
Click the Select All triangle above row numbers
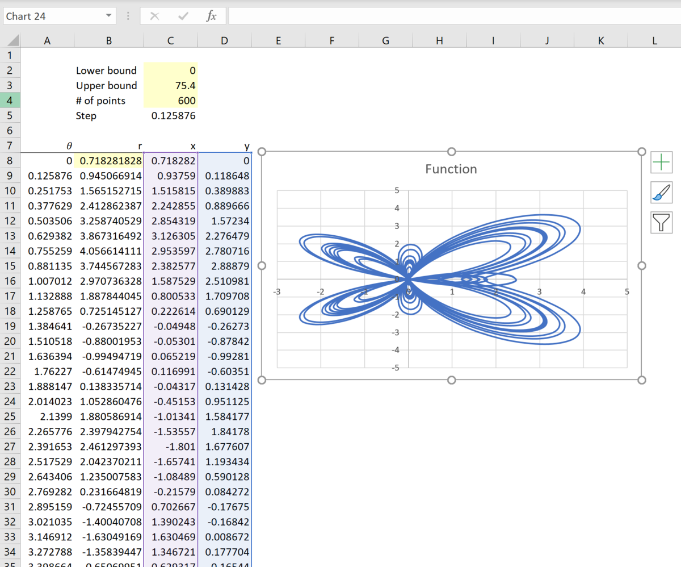pyautogui.click(x=10, y=40)
